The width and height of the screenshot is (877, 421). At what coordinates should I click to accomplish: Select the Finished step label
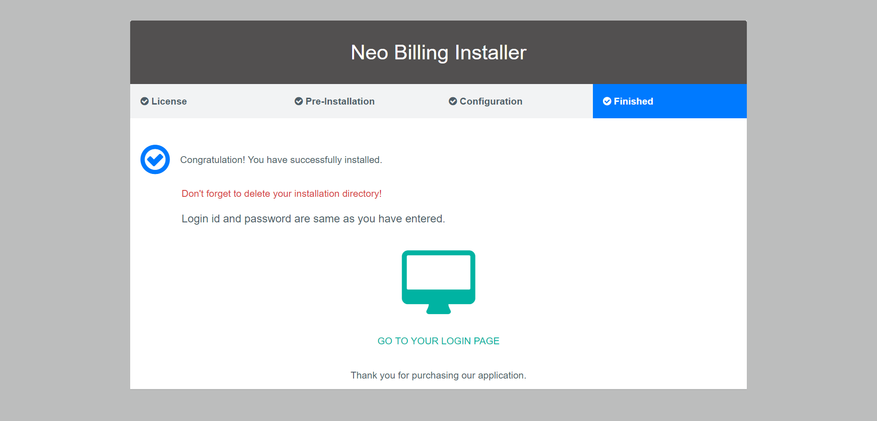[633, 101]
